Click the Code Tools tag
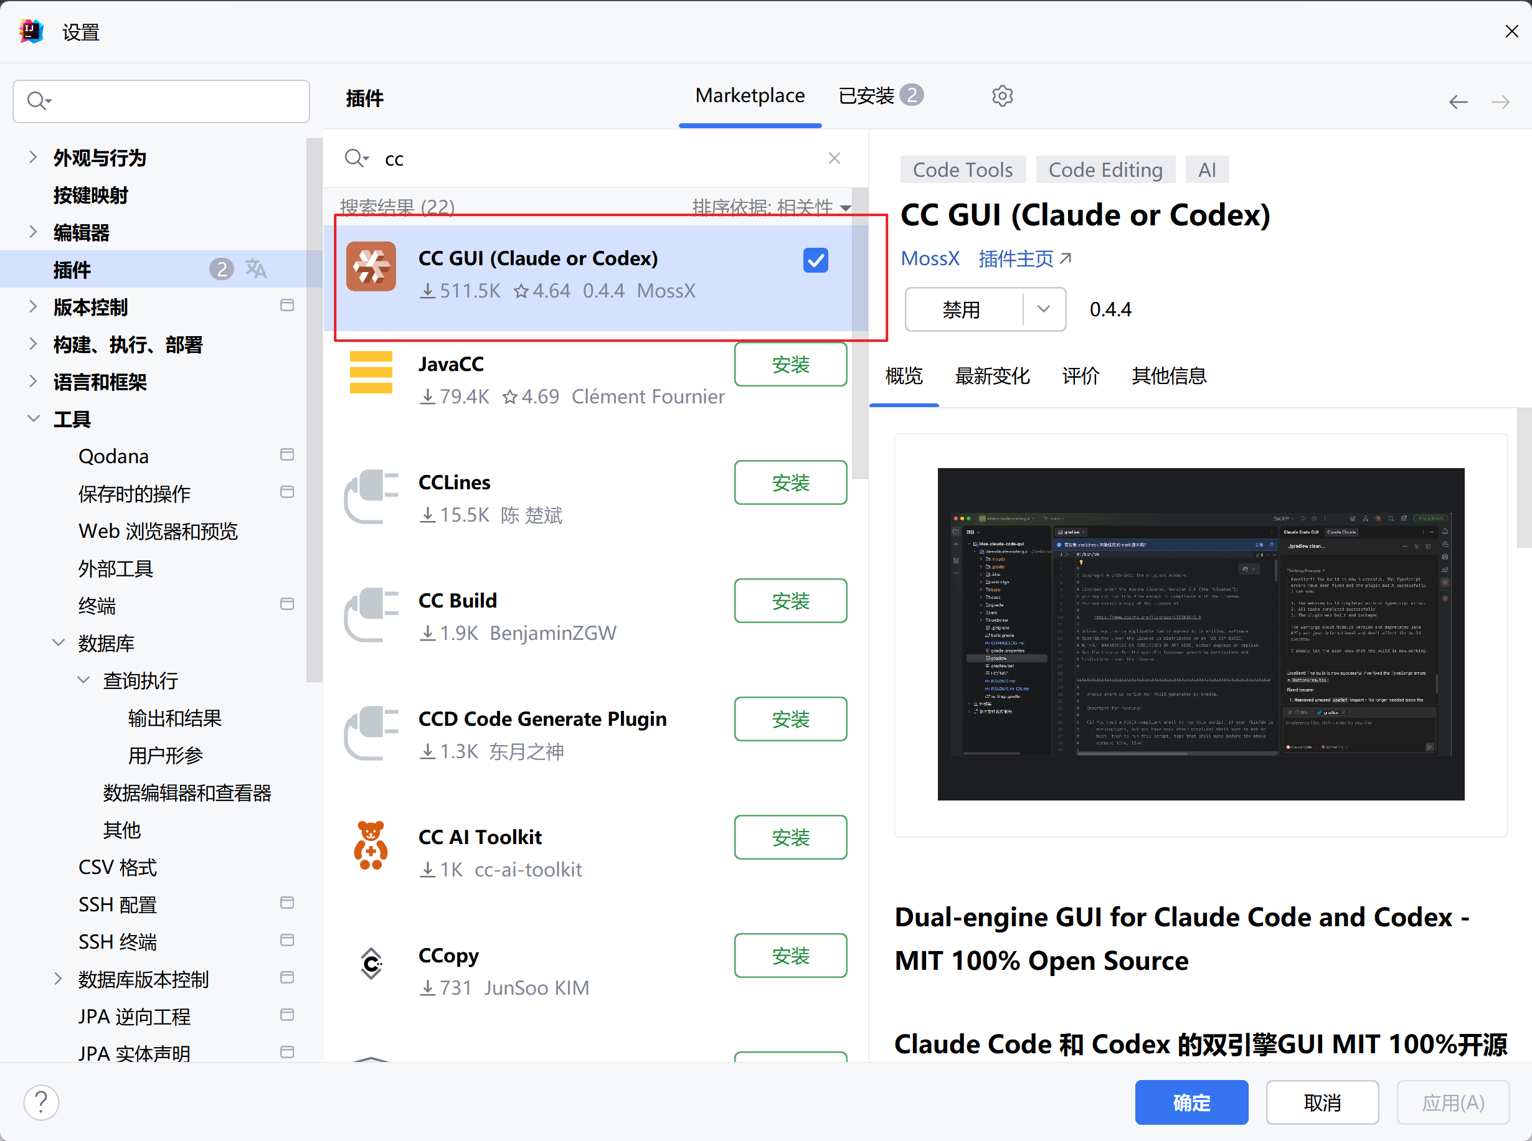The height and width of the screenshot is (1141, 1532). coord(963,169)
